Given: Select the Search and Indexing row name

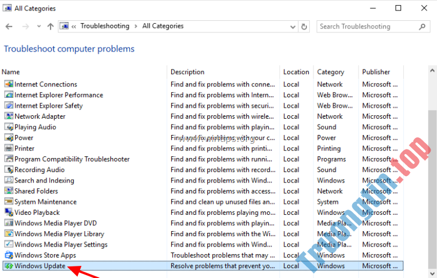Looking at the screenshot, I should point(44,181).
